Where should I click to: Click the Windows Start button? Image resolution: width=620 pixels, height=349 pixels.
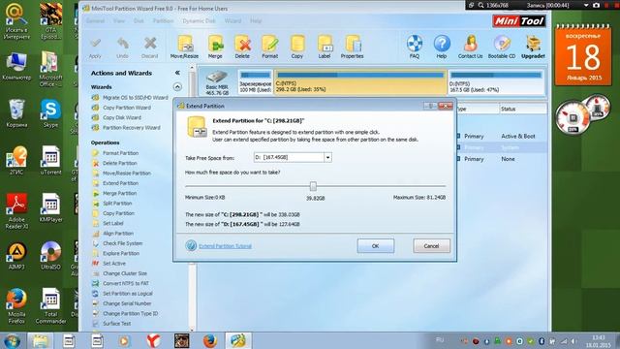(13, 340)
